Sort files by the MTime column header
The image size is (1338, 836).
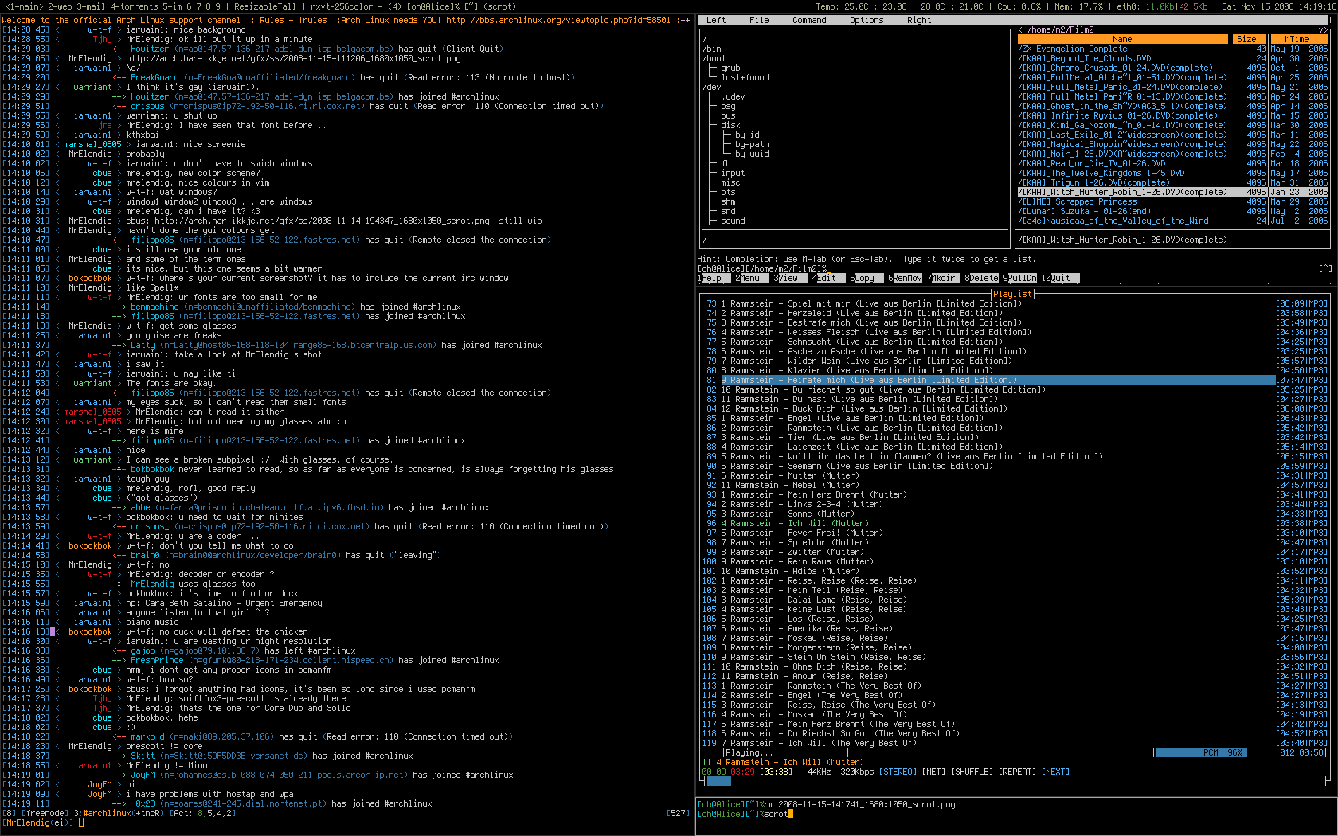pyautogui.click(x=1296, y=39)
